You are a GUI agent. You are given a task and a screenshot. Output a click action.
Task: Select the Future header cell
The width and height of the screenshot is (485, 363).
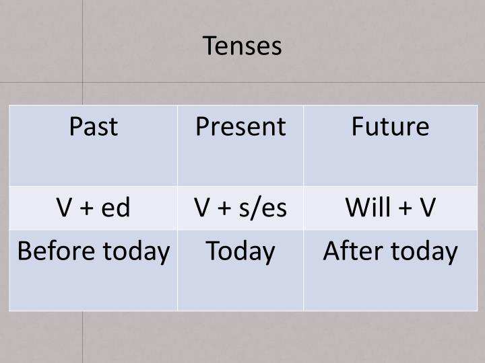point(390,146)
